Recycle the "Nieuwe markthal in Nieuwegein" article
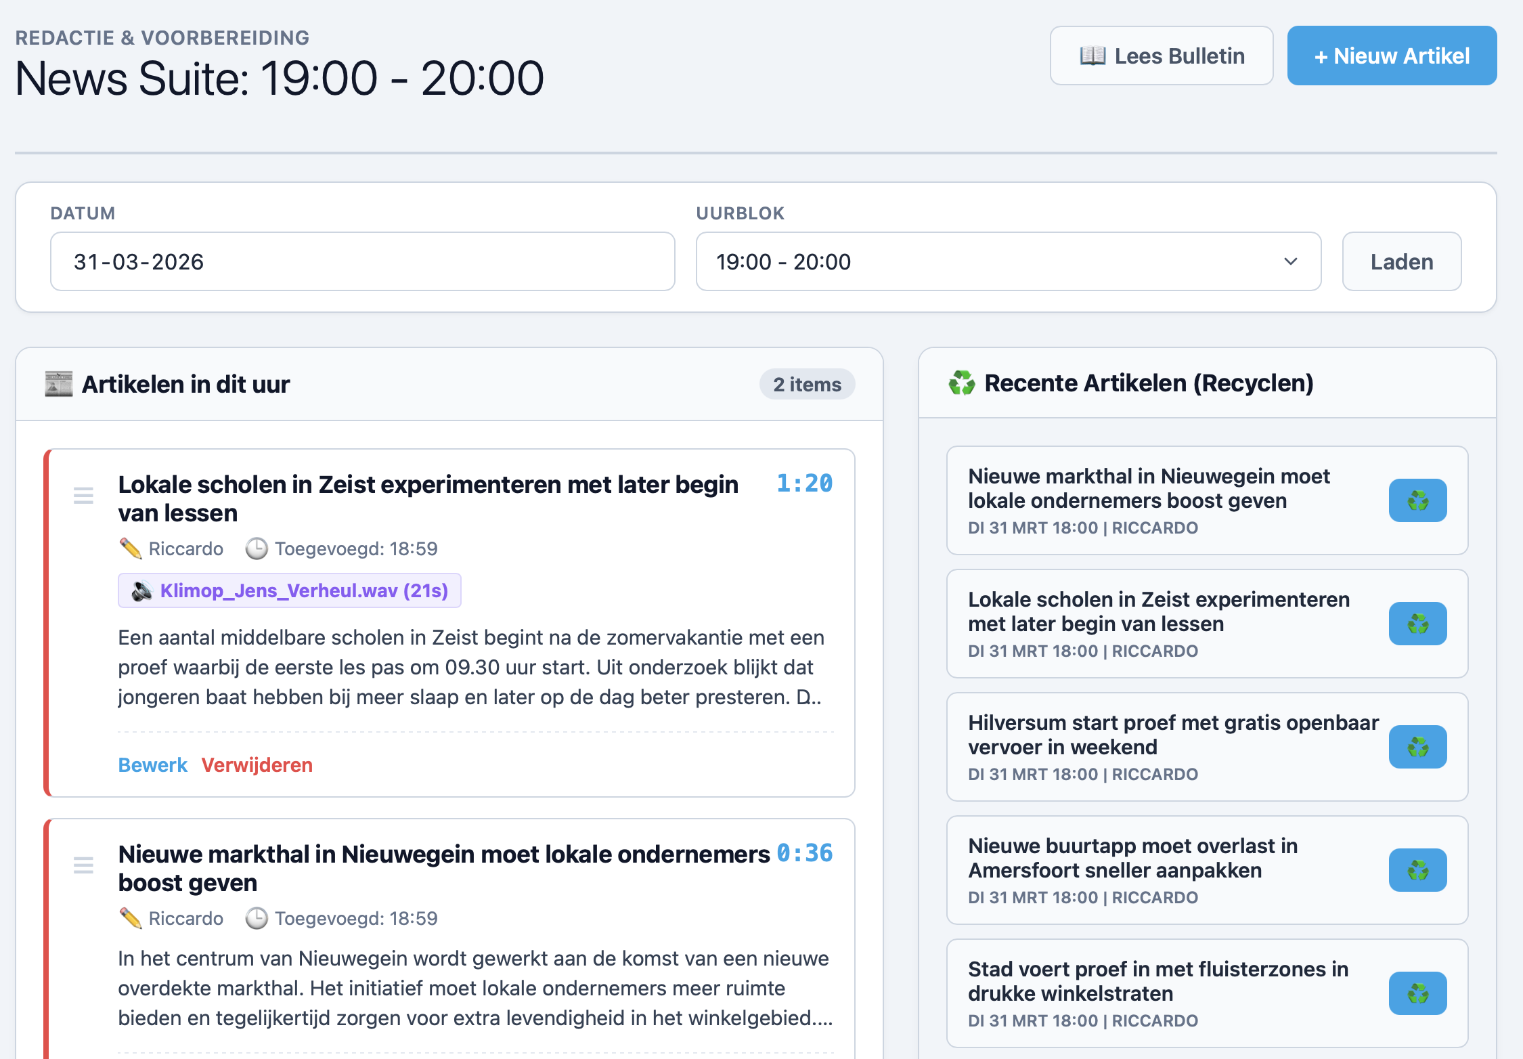This screenshot has height=1059, width=1523. coord(1418,500)
